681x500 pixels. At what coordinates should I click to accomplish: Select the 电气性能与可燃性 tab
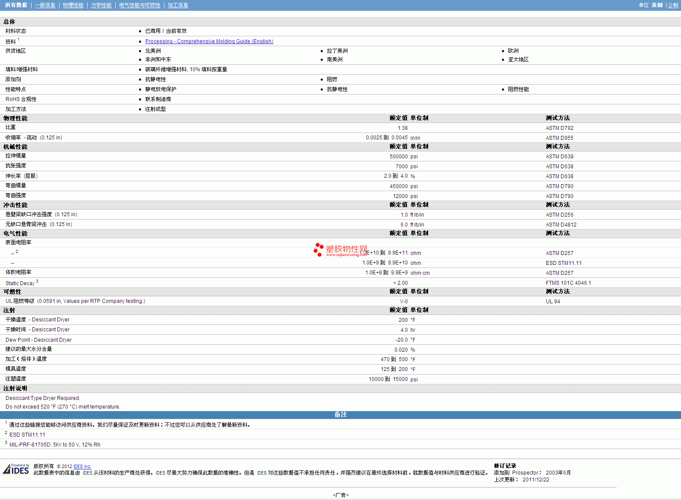139,5
